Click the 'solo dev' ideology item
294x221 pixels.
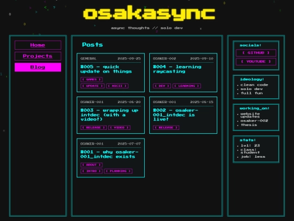[252, 89]
